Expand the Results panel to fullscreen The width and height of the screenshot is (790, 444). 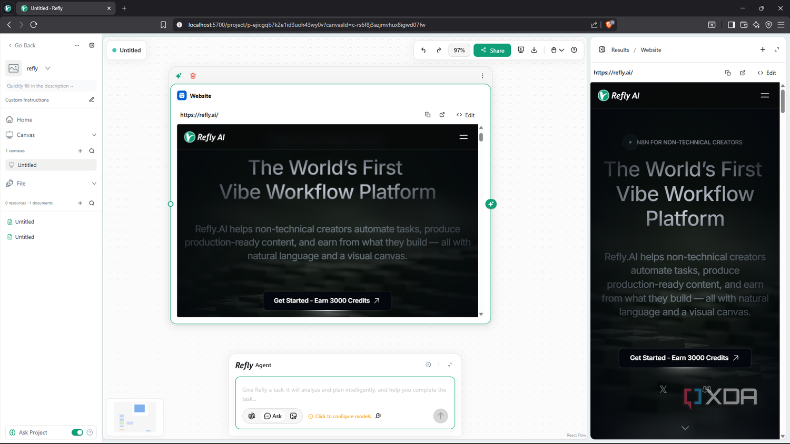[x=777, y=49]
